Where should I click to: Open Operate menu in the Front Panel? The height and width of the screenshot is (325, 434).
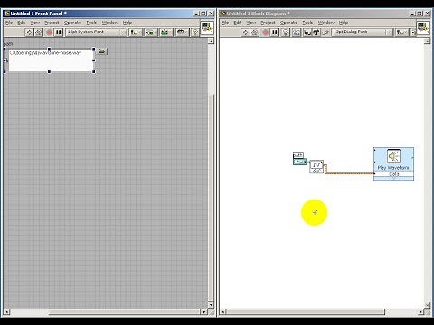(72, 23)
